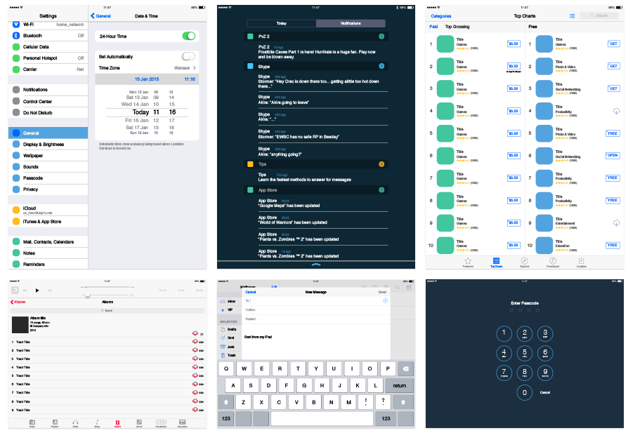
Task: Open Time Zone Warsaw chevron
Action: point(195,67)
